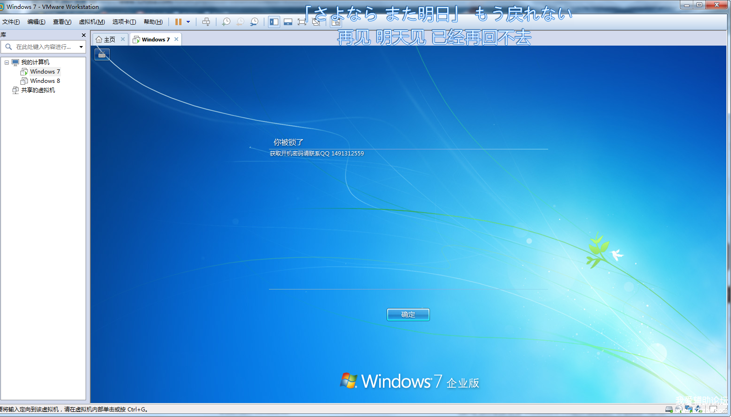Screen dimensions: 731x417
Task: Open the 文件(F) menu
Action: [11, 22]
